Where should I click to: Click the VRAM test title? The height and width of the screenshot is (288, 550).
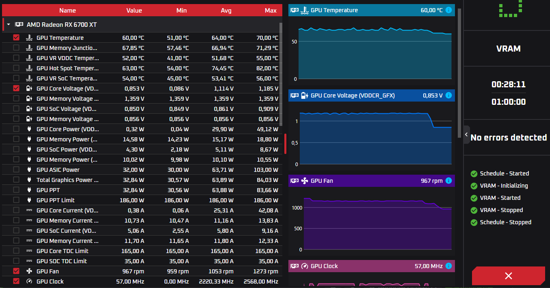coord(509,49)
